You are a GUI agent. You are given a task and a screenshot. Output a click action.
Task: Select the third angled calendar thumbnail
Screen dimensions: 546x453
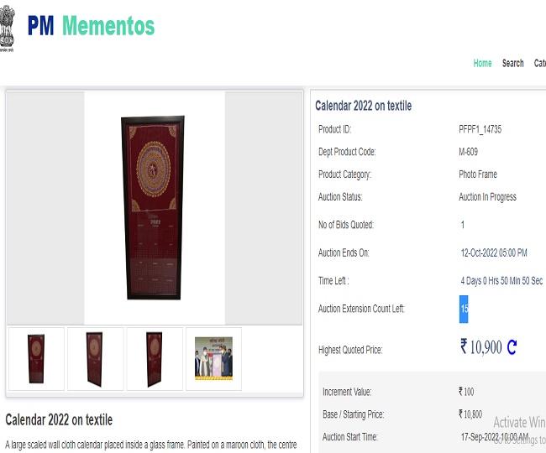point(155,359)
